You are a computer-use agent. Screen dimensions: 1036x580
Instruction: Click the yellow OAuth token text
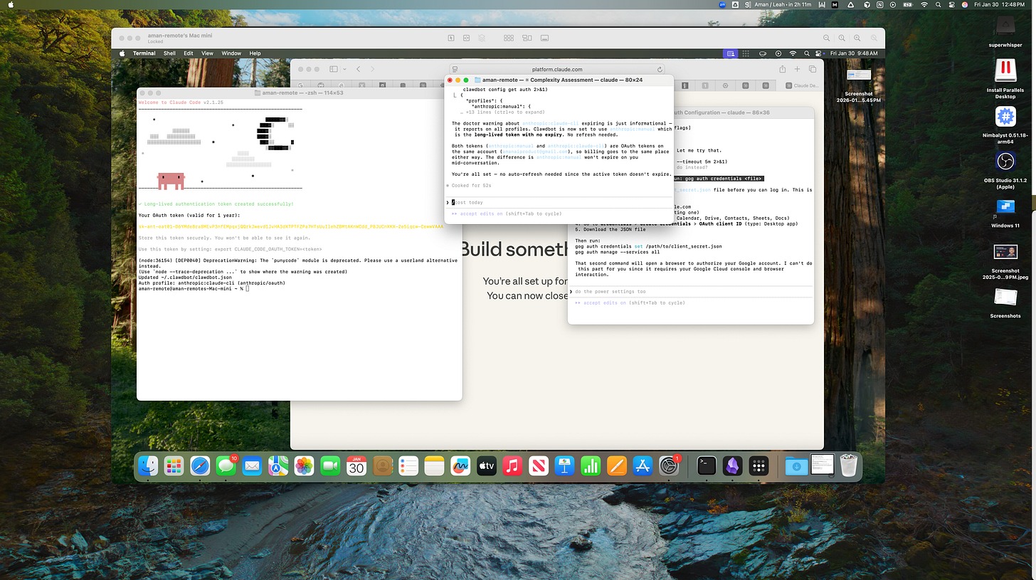[291, 226]
